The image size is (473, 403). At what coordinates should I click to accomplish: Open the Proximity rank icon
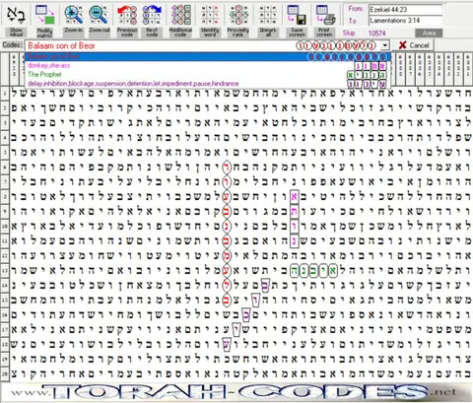[238, 15]
